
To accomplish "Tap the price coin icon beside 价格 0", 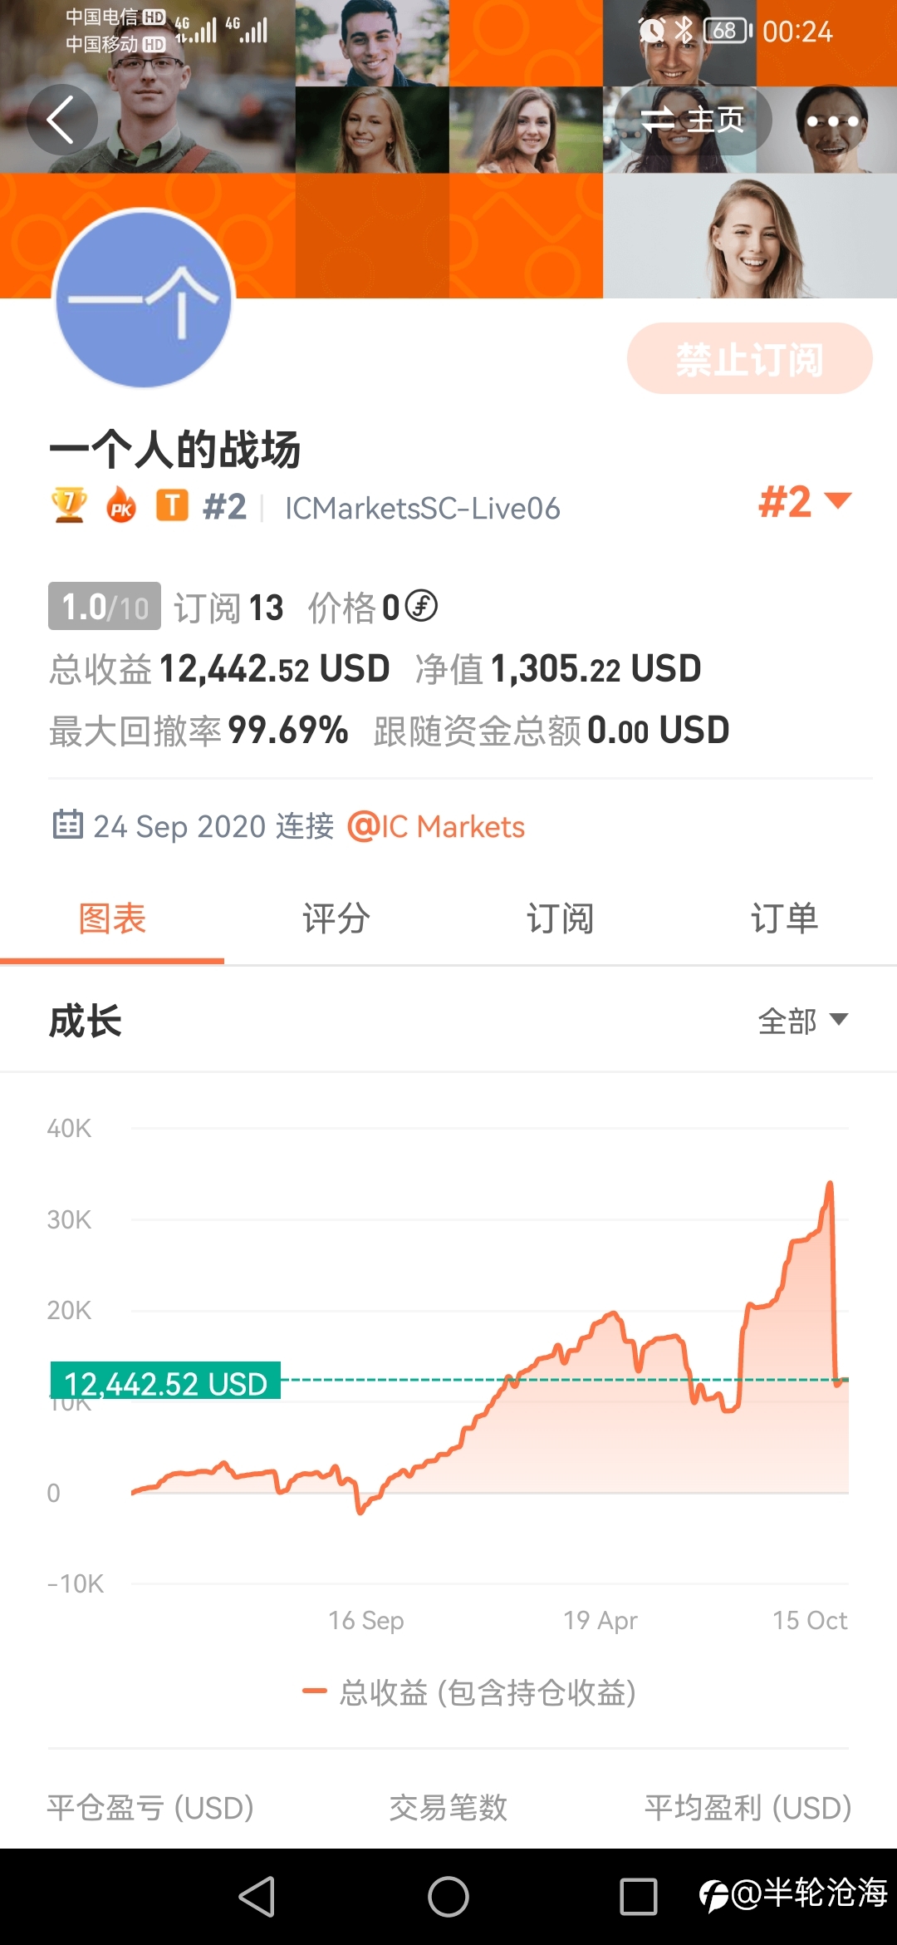I will pos(421,606).
